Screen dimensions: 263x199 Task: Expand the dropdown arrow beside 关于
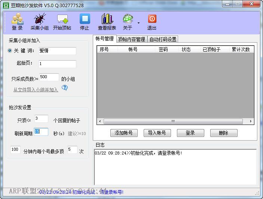[x=138, y=23]
